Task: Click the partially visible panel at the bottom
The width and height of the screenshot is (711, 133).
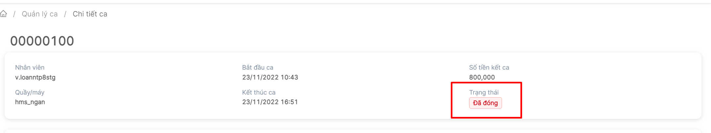Action: click(353, 131)
